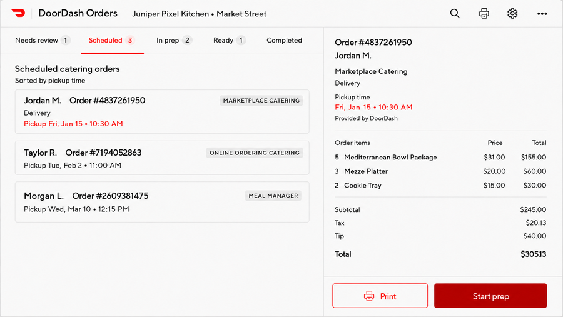Click 'Pickup Wed, Mar 10 • 12:15 PM' text

(76, 209)
